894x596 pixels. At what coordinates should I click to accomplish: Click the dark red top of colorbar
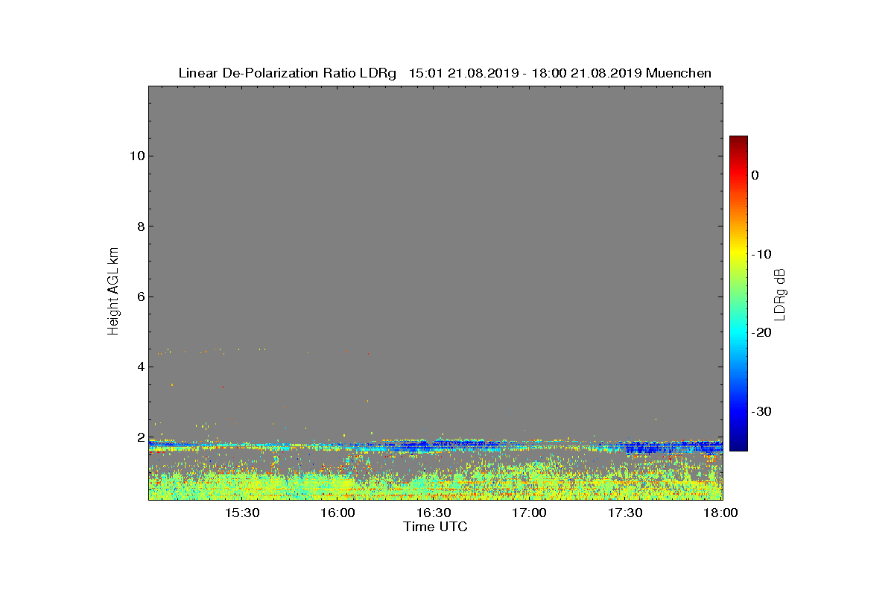[x=738, y=140]
